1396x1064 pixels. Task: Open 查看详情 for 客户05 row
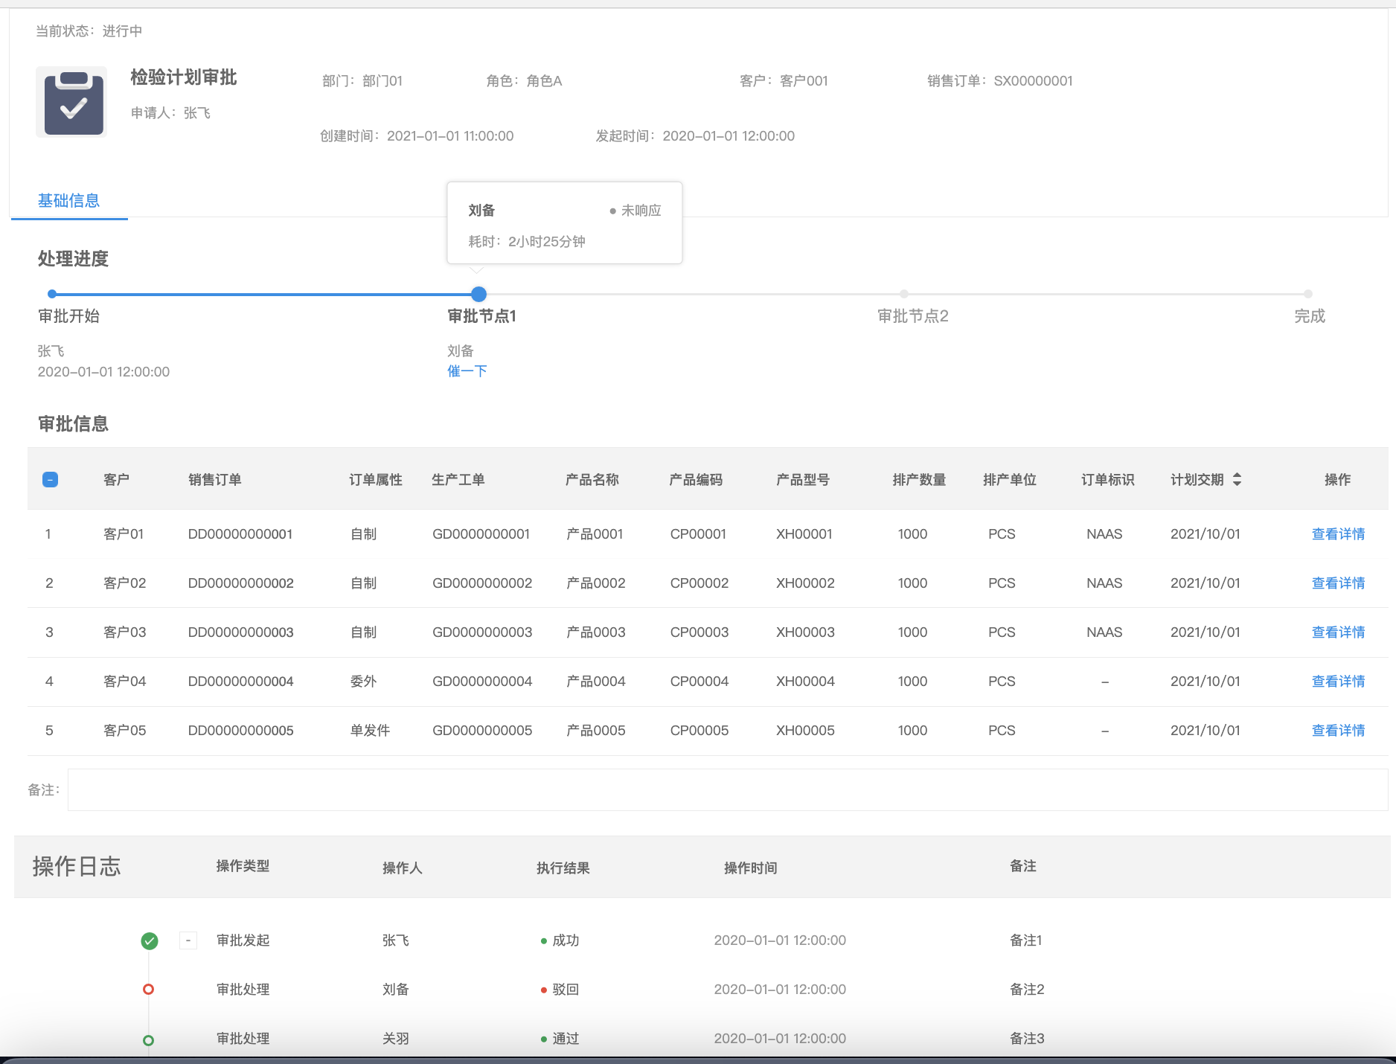pyautogui.click(x=1338, y=731)
